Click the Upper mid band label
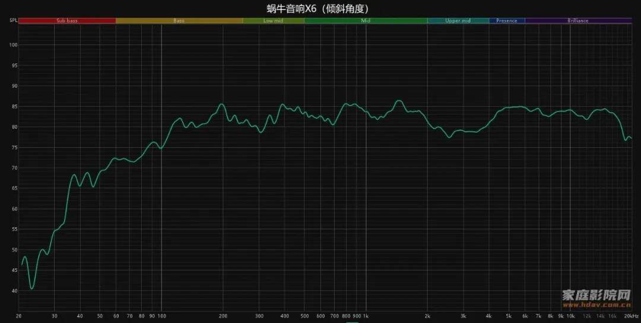 [458, 21]
